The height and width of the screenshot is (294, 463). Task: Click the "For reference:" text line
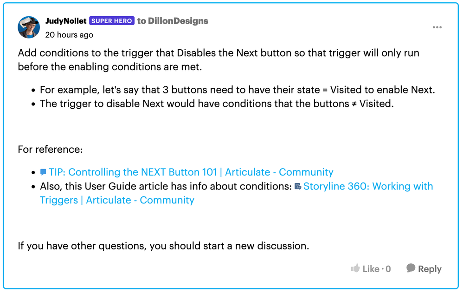50,149
